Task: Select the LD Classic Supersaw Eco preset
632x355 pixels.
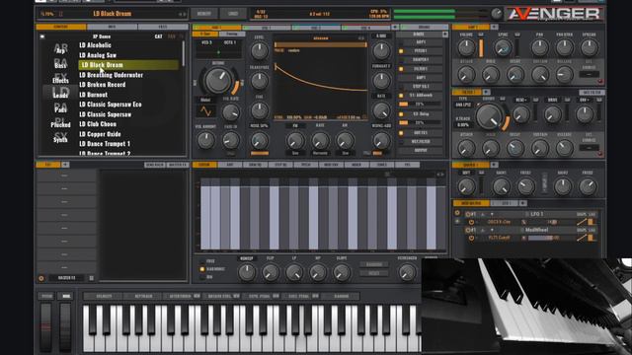Action: click(111, 105)
